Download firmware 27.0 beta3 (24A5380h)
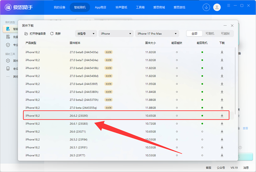Image resolution: width=256 pixels, height=172 pixels. pos(222,92)
